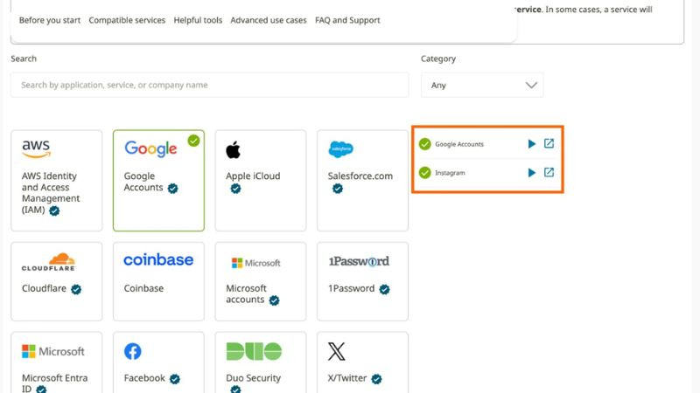This screenshot has width=700, height=393.
Task: Go to Before you start section
Action: pyautogui.click(x=49, y=20)
